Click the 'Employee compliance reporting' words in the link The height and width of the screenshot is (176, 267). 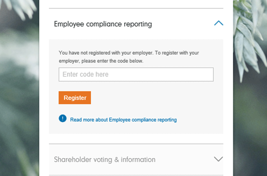point(143,120)
